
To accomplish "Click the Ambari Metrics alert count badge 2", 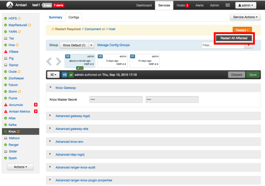I will tap(36, 111).
